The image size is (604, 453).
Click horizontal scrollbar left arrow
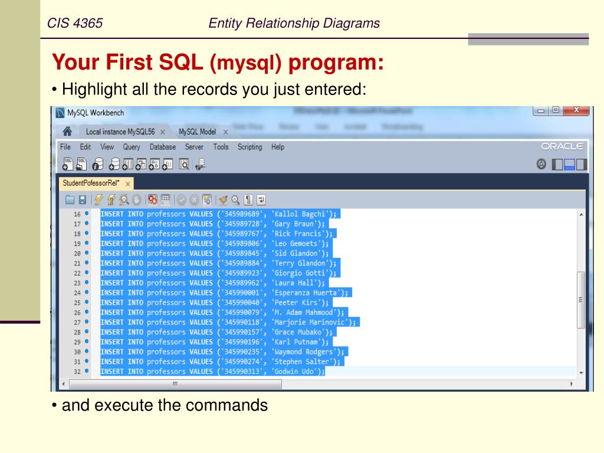(x=64, y=383)
